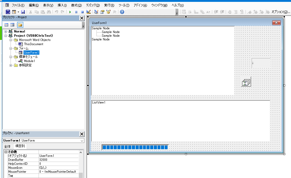Open the Object Browser toolbar icon
This screenshot has width=291, height=178.
pos(108,12)
